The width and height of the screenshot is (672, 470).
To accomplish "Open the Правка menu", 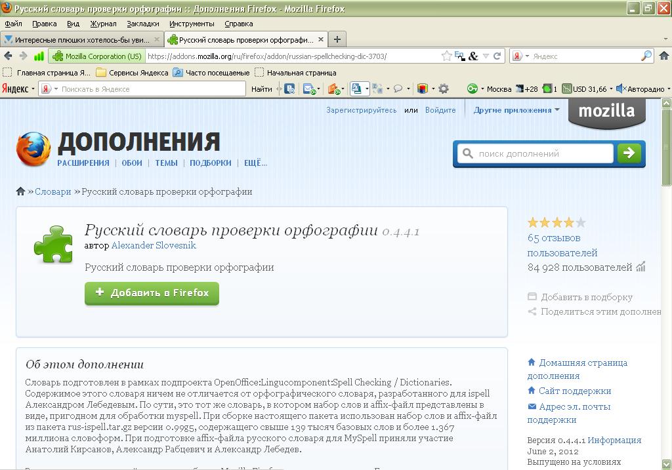I will 45,24.
